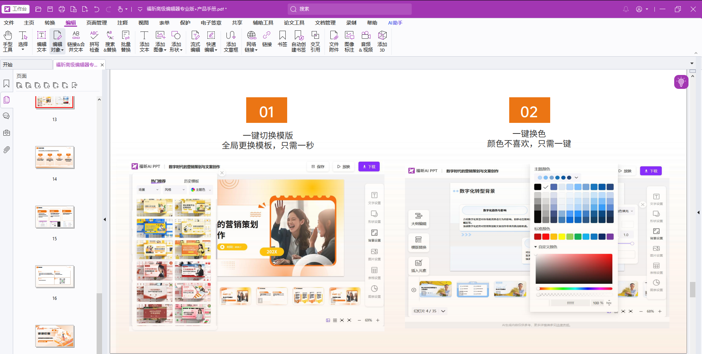702x354 pixels.
Task: Rotate page counterclockwise in Pages panel
Action: (x=38, y=86)
